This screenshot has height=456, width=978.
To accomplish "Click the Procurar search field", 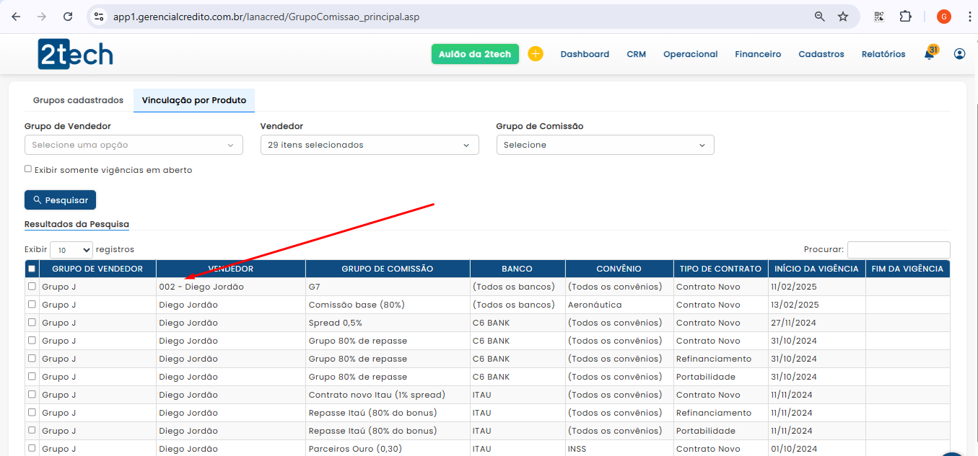I will click(x=898, y=249).
